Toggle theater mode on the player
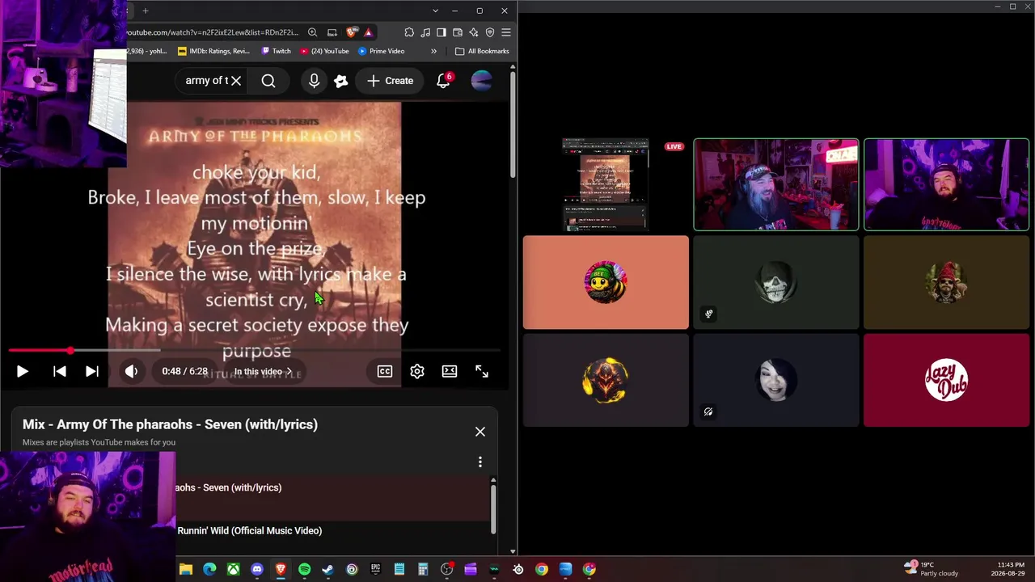Viewport: 1035px width, 582px height. (450, 371)
